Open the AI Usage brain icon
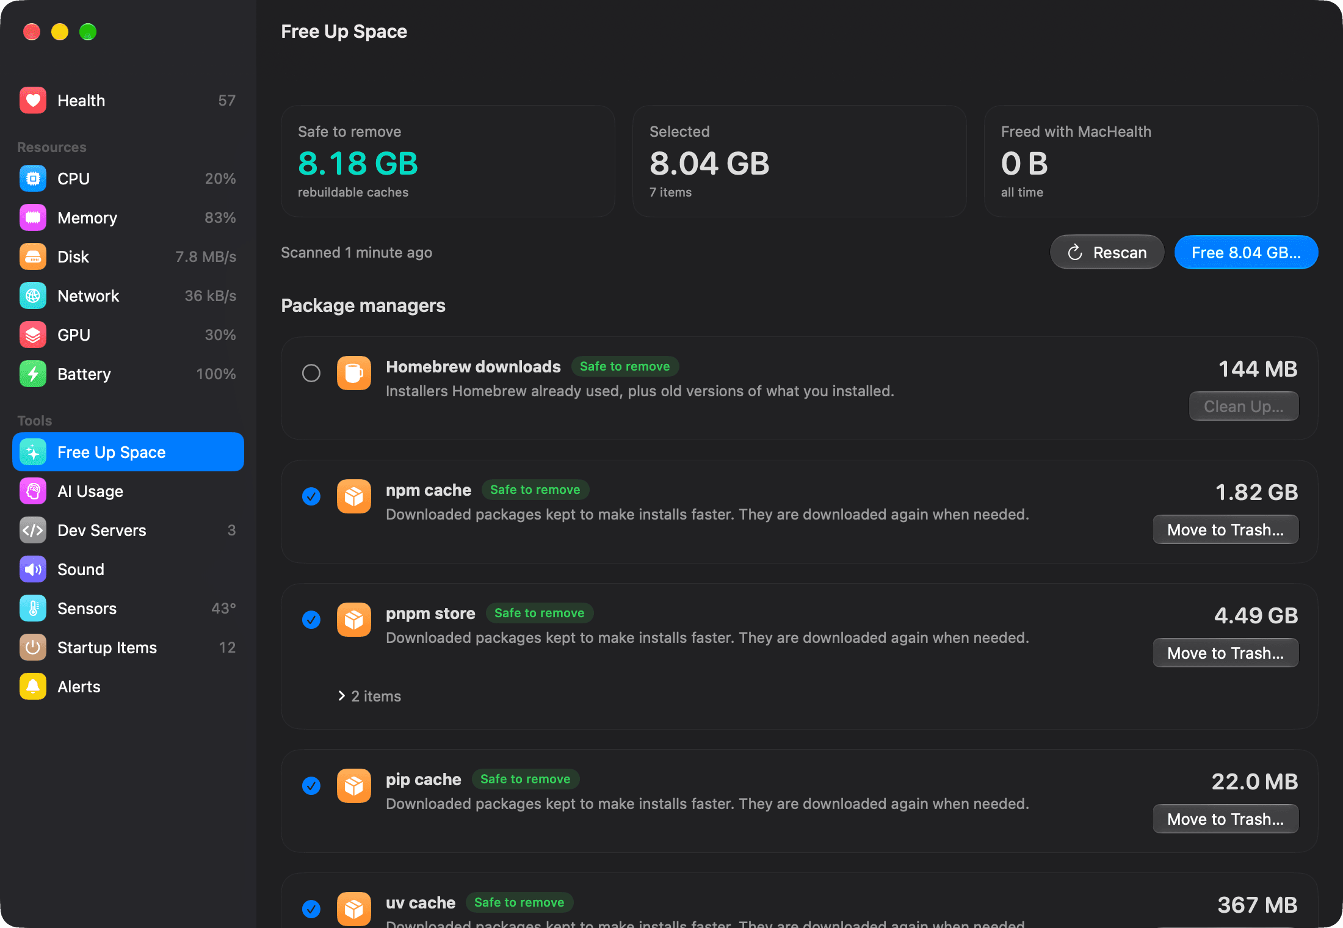 click(33, 491)
